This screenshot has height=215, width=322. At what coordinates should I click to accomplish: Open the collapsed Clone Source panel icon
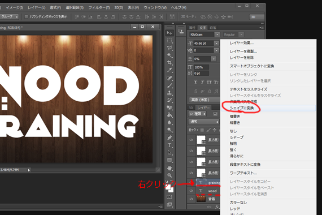[x=181, y=32]
